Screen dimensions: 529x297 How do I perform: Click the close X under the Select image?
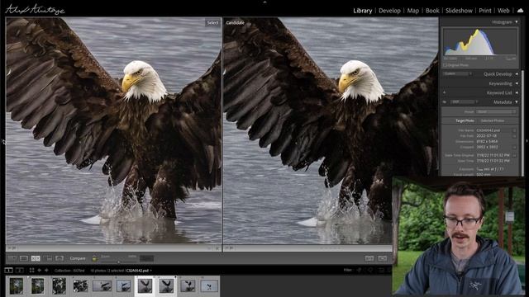[x=217, y=248]
